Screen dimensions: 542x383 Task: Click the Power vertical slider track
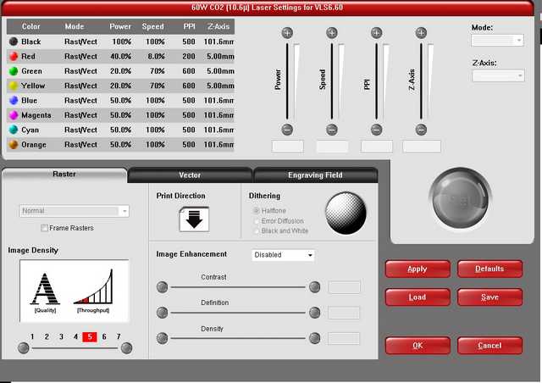(287, 81)
